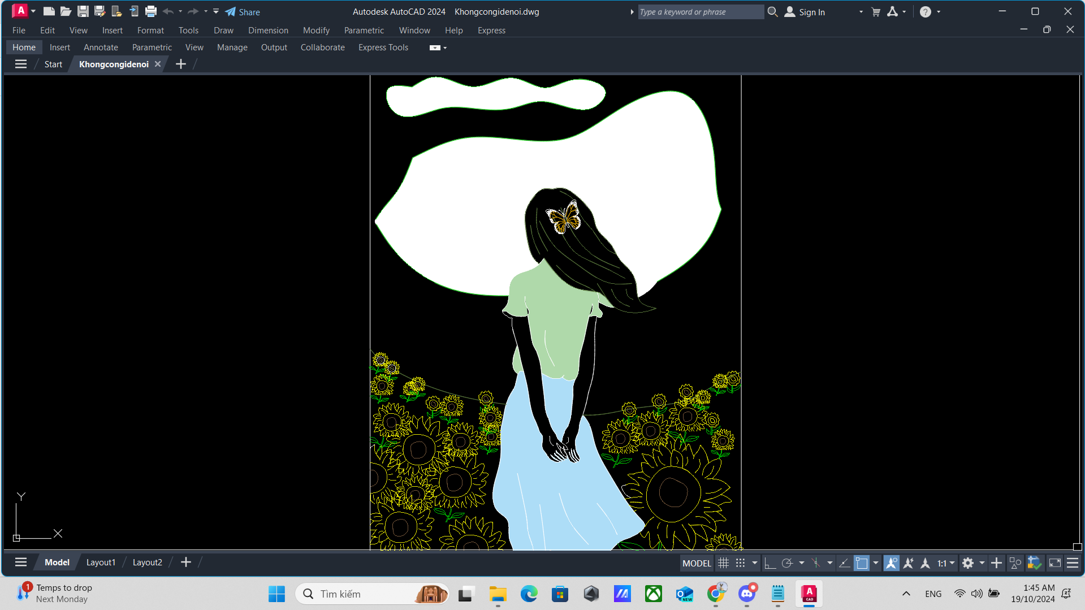Switch to the Annotate ribbon tab
Screen dimensions: 1085x610
tap(101, 47)
